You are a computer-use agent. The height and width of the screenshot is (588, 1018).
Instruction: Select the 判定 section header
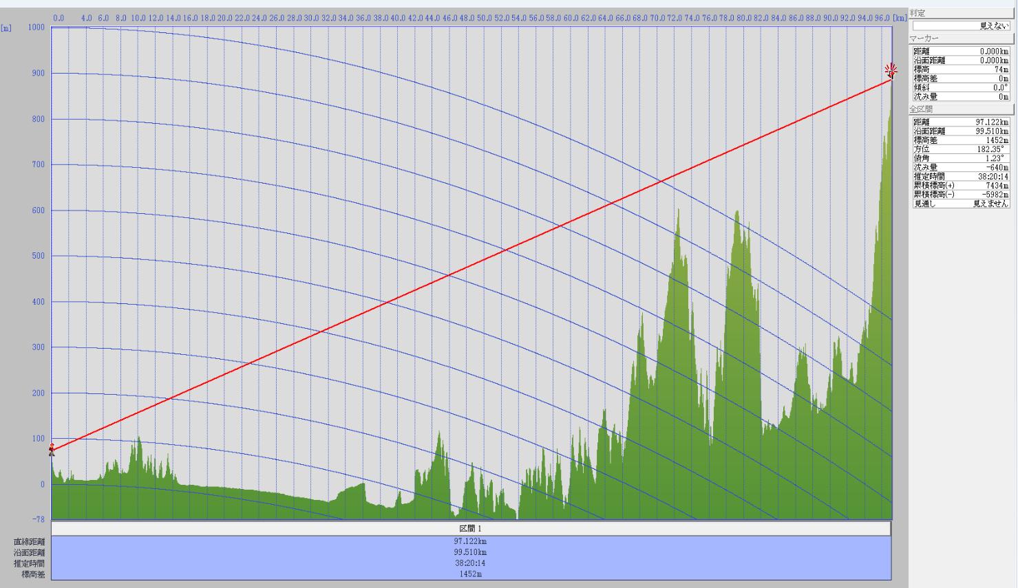coord(961,12)
